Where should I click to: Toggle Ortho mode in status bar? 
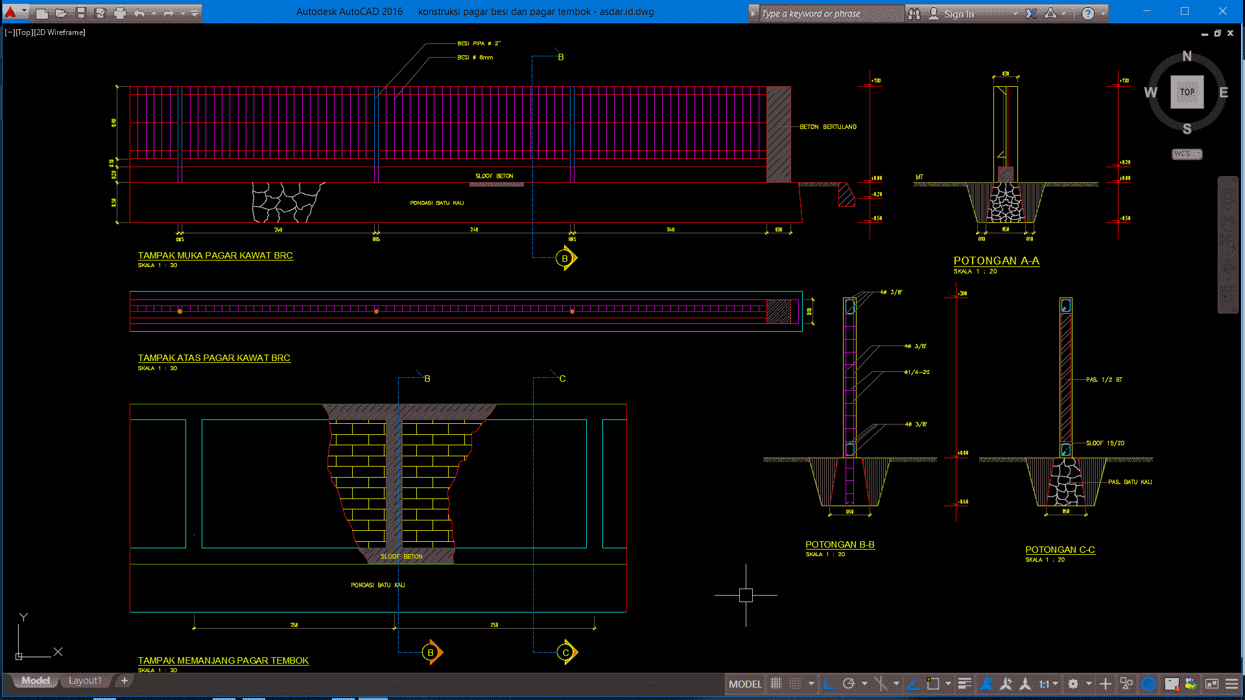click(829, 684)
